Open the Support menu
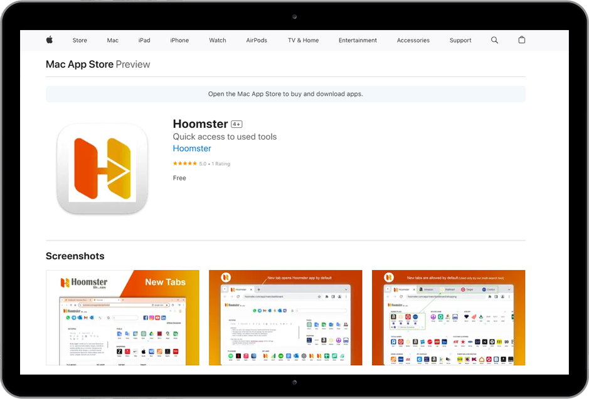 tap(460, 40)
